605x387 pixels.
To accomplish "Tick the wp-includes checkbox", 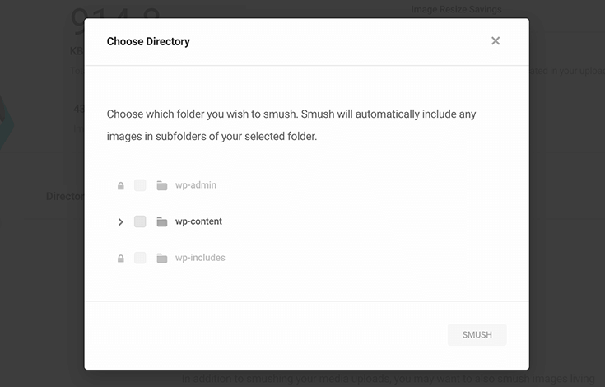I will 140,258.
